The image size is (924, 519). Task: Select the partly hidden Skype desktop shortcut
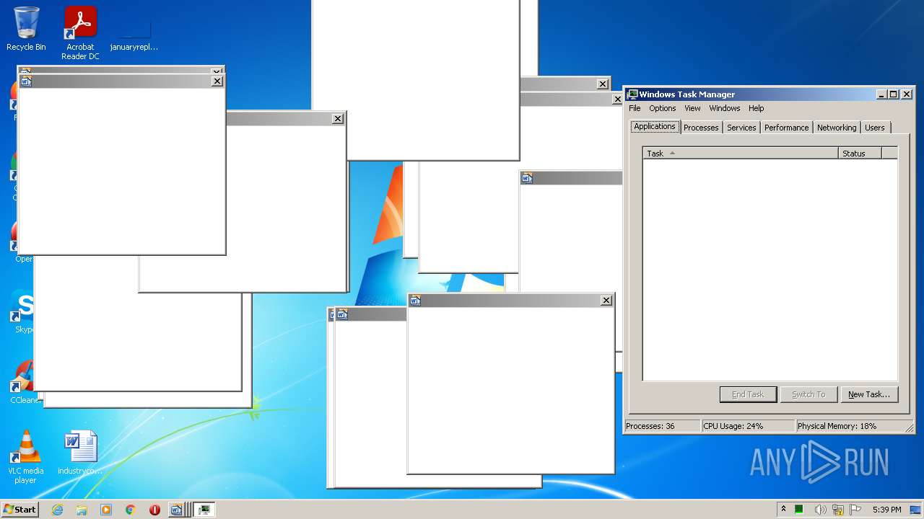tap(24, 311)
